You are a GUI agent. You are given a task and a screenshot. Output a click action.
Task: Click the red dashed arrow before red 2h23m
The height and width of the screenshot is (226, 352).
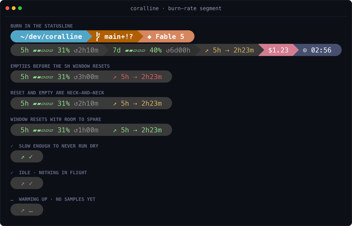click(x=135, y=77)
